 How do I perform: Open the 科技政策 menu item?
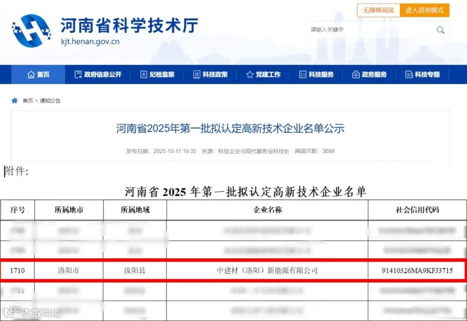pyautogui.click(x=210, y=74)
